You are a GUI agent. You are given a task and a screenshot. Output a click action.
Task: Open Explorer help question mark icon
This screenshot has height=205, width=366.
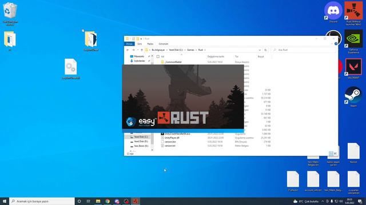pyautogui.click(x=336, y=44)
